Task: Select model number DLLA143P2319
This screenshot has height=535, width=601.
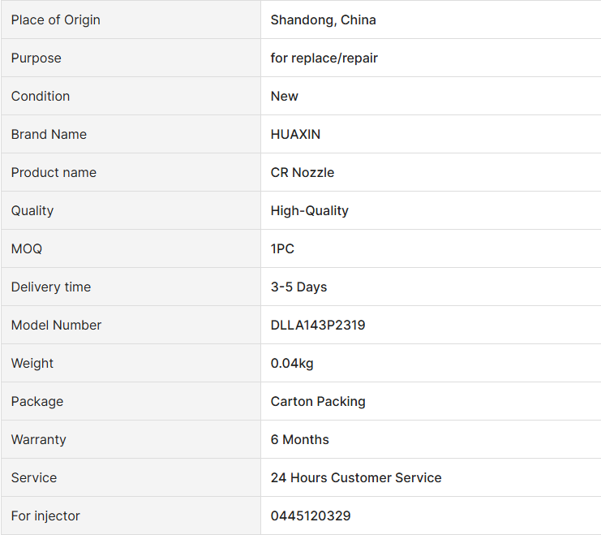Action: point(318,325)
